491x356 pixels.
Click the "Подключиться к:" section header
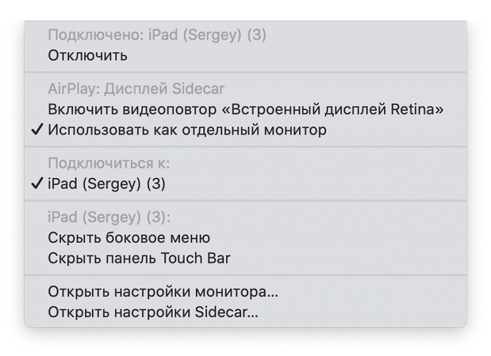pyautogui.click(x=109, y=164)
